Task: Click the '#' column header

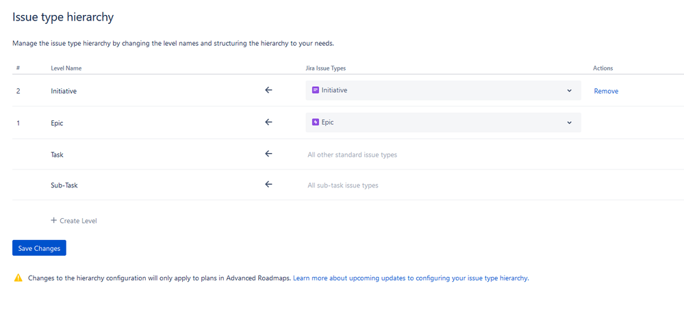Action: (x=18, y=68)
